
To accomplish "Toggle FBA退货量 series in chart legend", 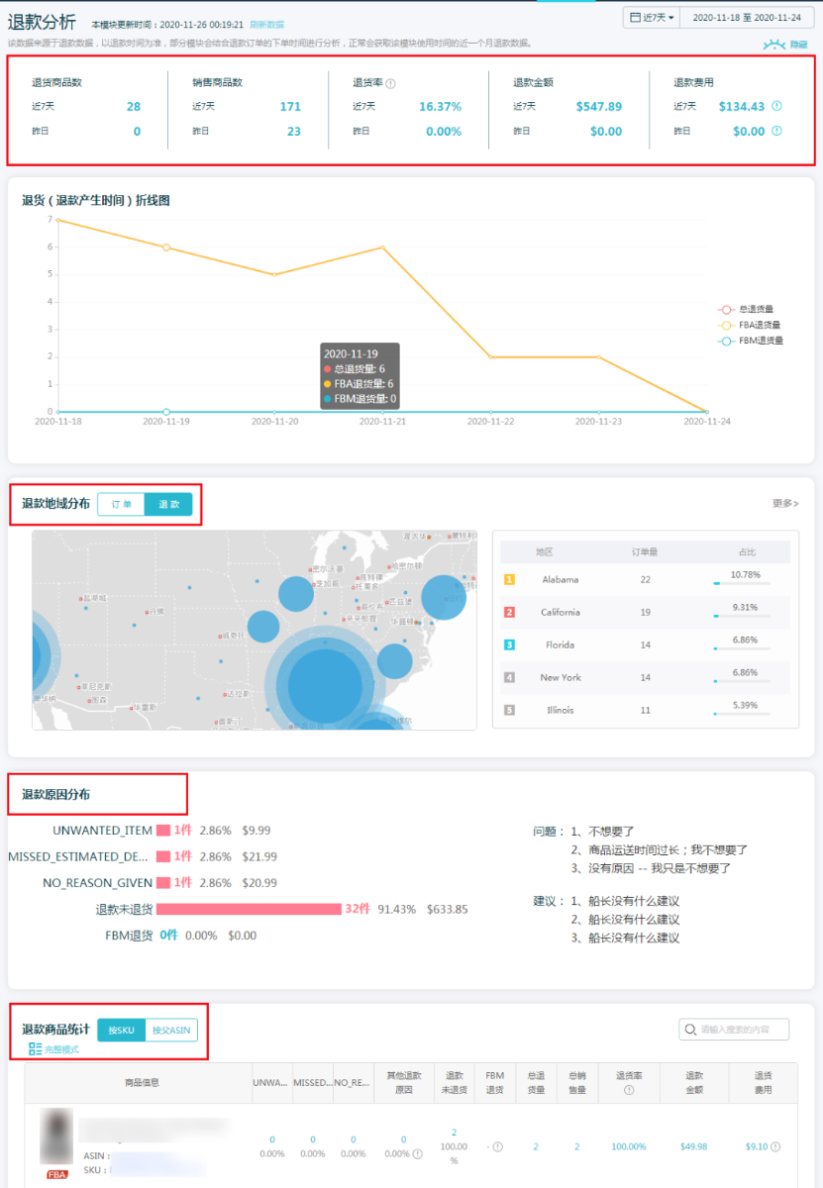I will [750, 325].
